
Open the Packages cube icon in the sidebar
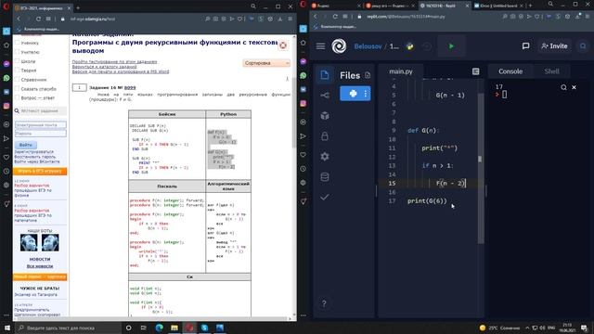click(x=325, y=115)
